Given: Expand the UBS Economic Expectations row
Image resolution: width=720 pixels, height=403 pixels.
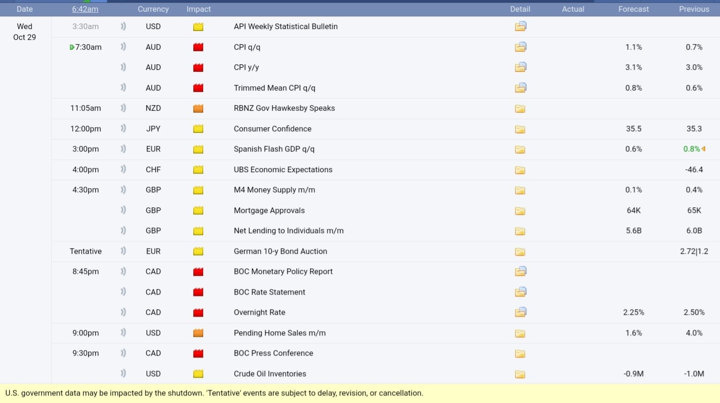Looking at the screenshot, I should click(283, 170).
